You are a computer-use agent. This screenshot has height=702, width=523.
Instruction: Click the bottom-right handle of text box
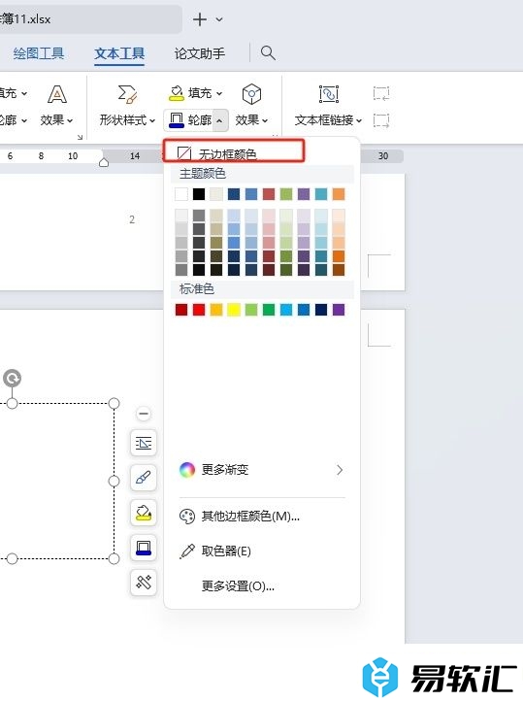pos(114,558)
